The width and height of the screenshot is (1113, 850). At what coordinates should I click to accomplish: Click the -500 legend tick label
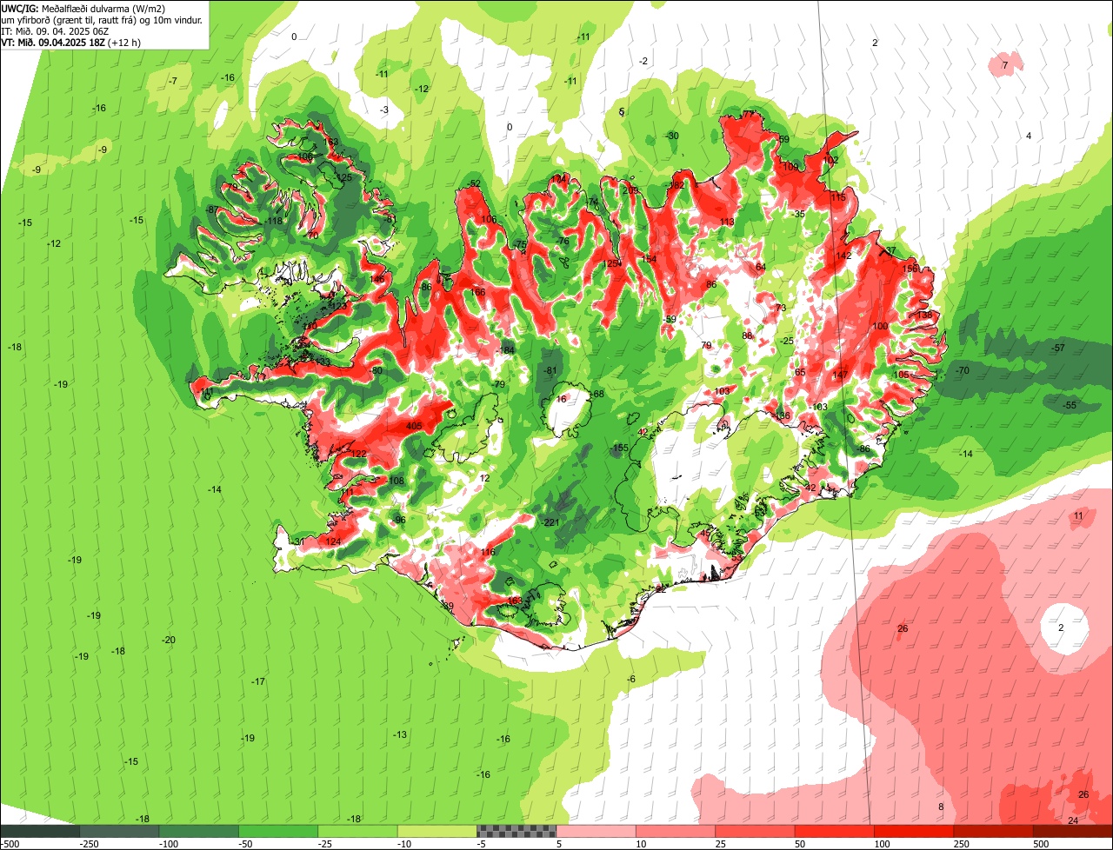tap(10, 844)
